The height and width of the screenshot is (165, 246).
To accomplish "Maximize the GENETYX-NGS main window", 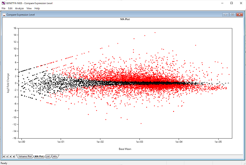I will [231, 3].
